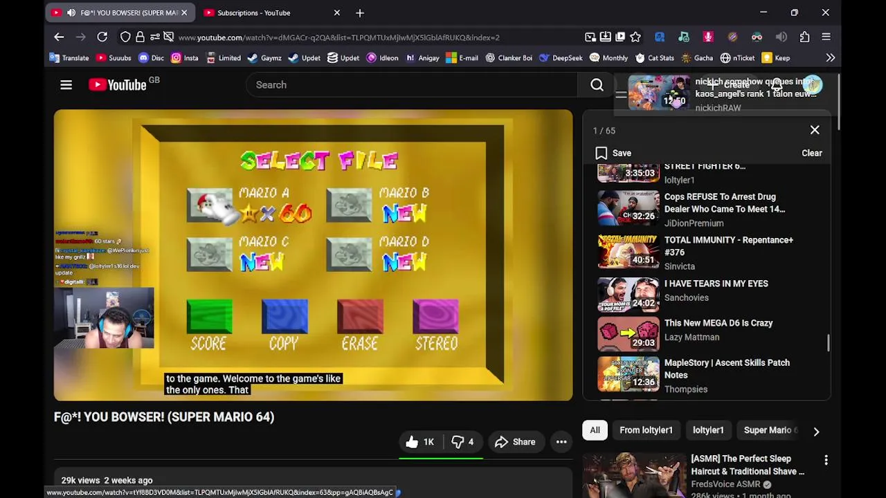Open the Gacha bookmark
886x498 pixels.
[x=697, y=58]
